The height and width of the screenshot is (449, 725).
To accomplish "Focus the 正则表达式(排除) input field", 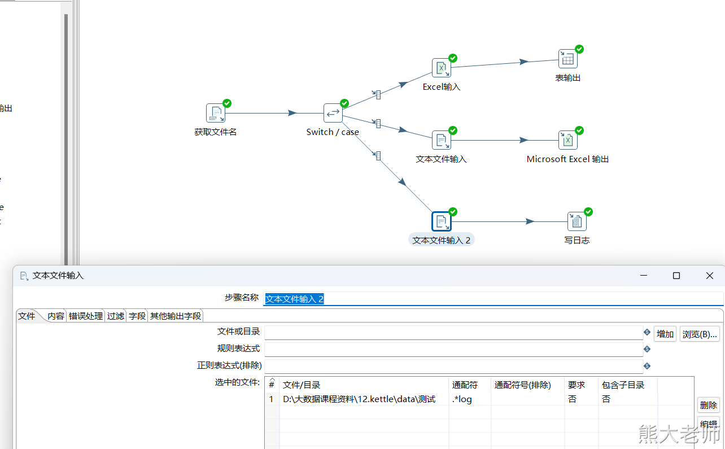I will pyautogui.click(x=453, y=367).
